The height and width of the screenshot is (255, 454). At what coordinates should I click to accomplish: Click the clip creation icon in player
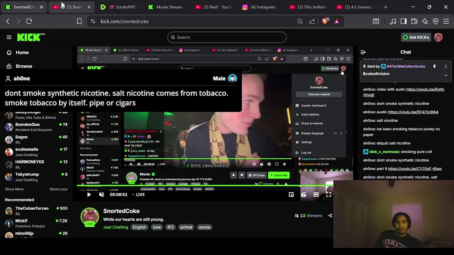(304, 194)
